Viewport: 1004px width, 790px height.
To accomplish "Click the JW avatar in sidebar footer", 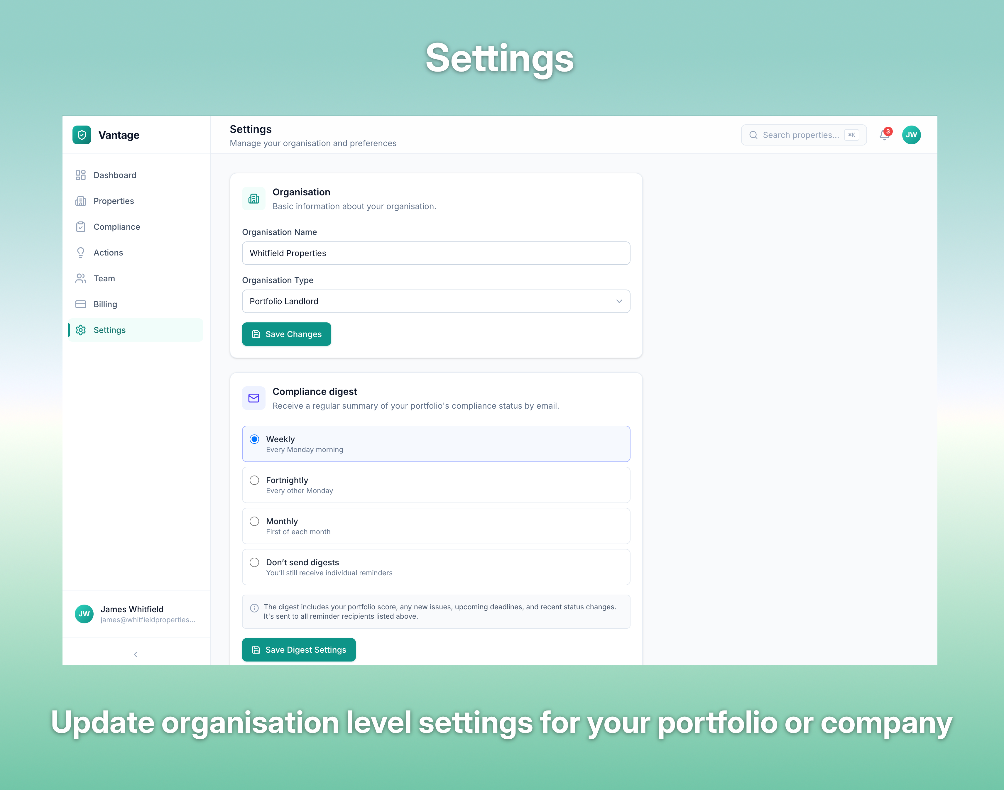I will [x=84, y=614].
